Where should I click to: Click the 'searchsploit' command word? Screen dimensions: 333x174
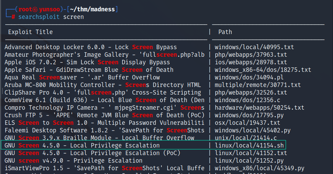point(39,17)
